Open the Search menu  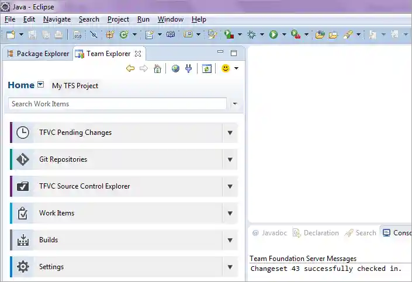tap(89, 19)
